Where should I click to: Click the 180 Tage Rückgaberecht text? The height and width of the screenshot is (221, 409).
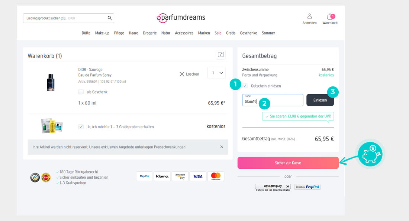78,172
